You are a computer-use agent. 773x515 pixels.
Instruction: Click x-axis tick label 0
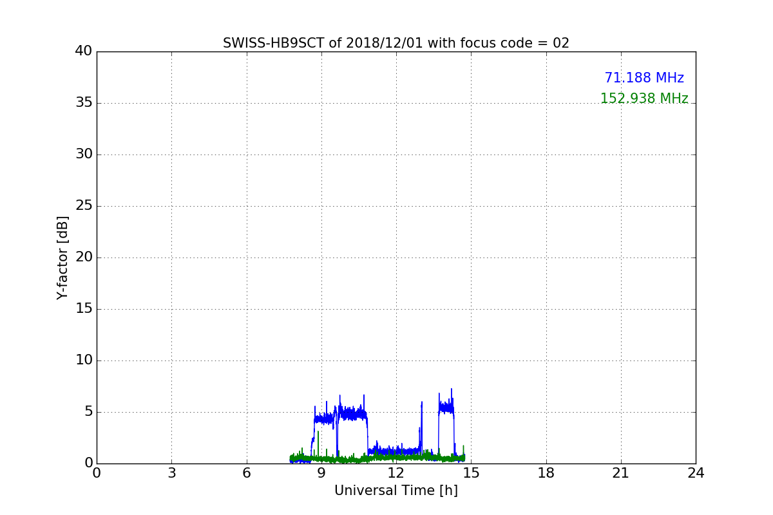click(x=97, y=473)
